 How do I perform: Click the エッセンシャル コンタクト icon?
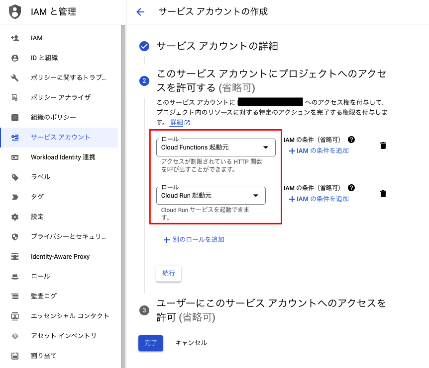[x=15, y=316]
